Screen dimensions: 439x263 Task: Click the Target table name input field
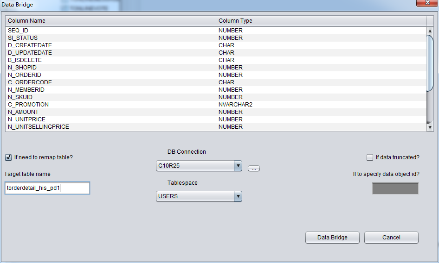[47, 188]
